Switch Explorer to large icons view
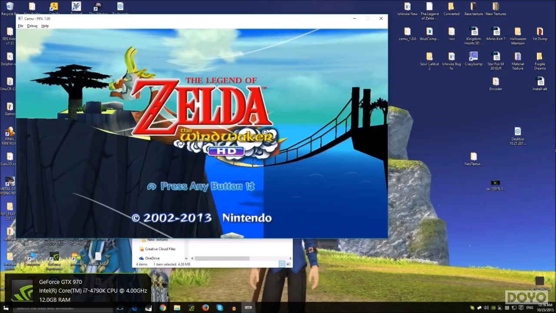 (288, 264)
